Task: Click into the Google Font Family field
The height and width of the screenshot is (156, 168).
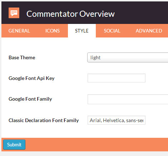Action: [x=128, y=99]
